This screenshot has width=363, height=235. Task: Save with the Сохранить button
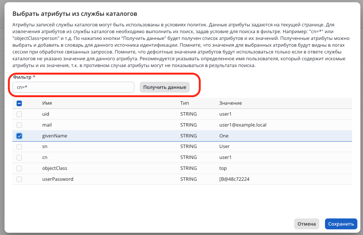pyautogui.click(x=341, y=224)
